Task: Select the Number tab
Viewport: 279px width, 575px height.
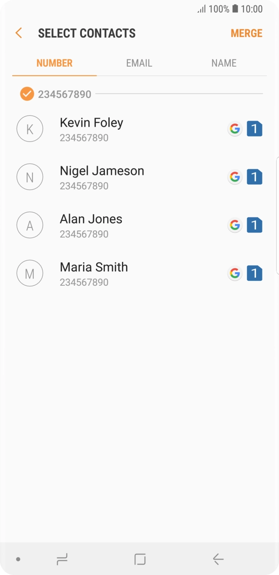Action: click(x=54, y=63)
